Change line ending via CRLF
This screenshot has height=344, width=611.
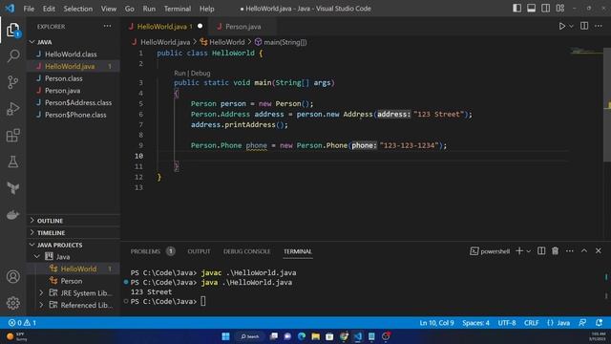coord(531,323)
